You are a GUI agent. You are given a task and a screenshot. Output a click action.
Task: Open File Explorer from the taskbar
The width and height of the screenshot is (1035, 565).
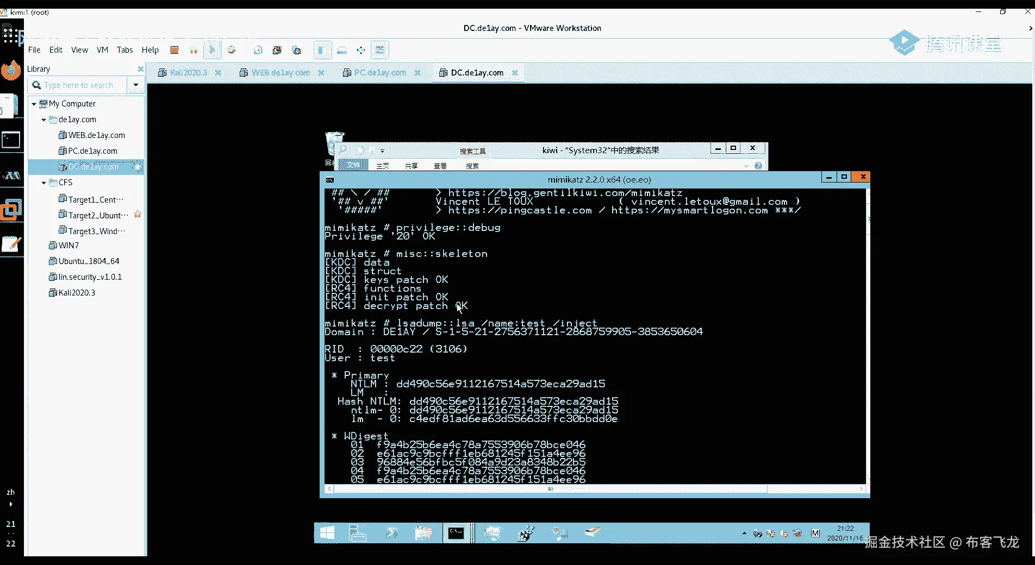click(423, 533)
